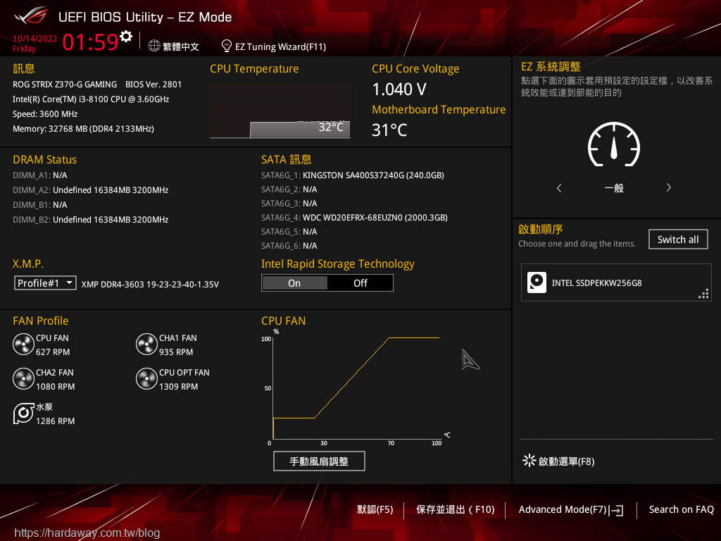Open language selection 繁體中文
Screen dimensions: 721x541
(x=181, y=46)
